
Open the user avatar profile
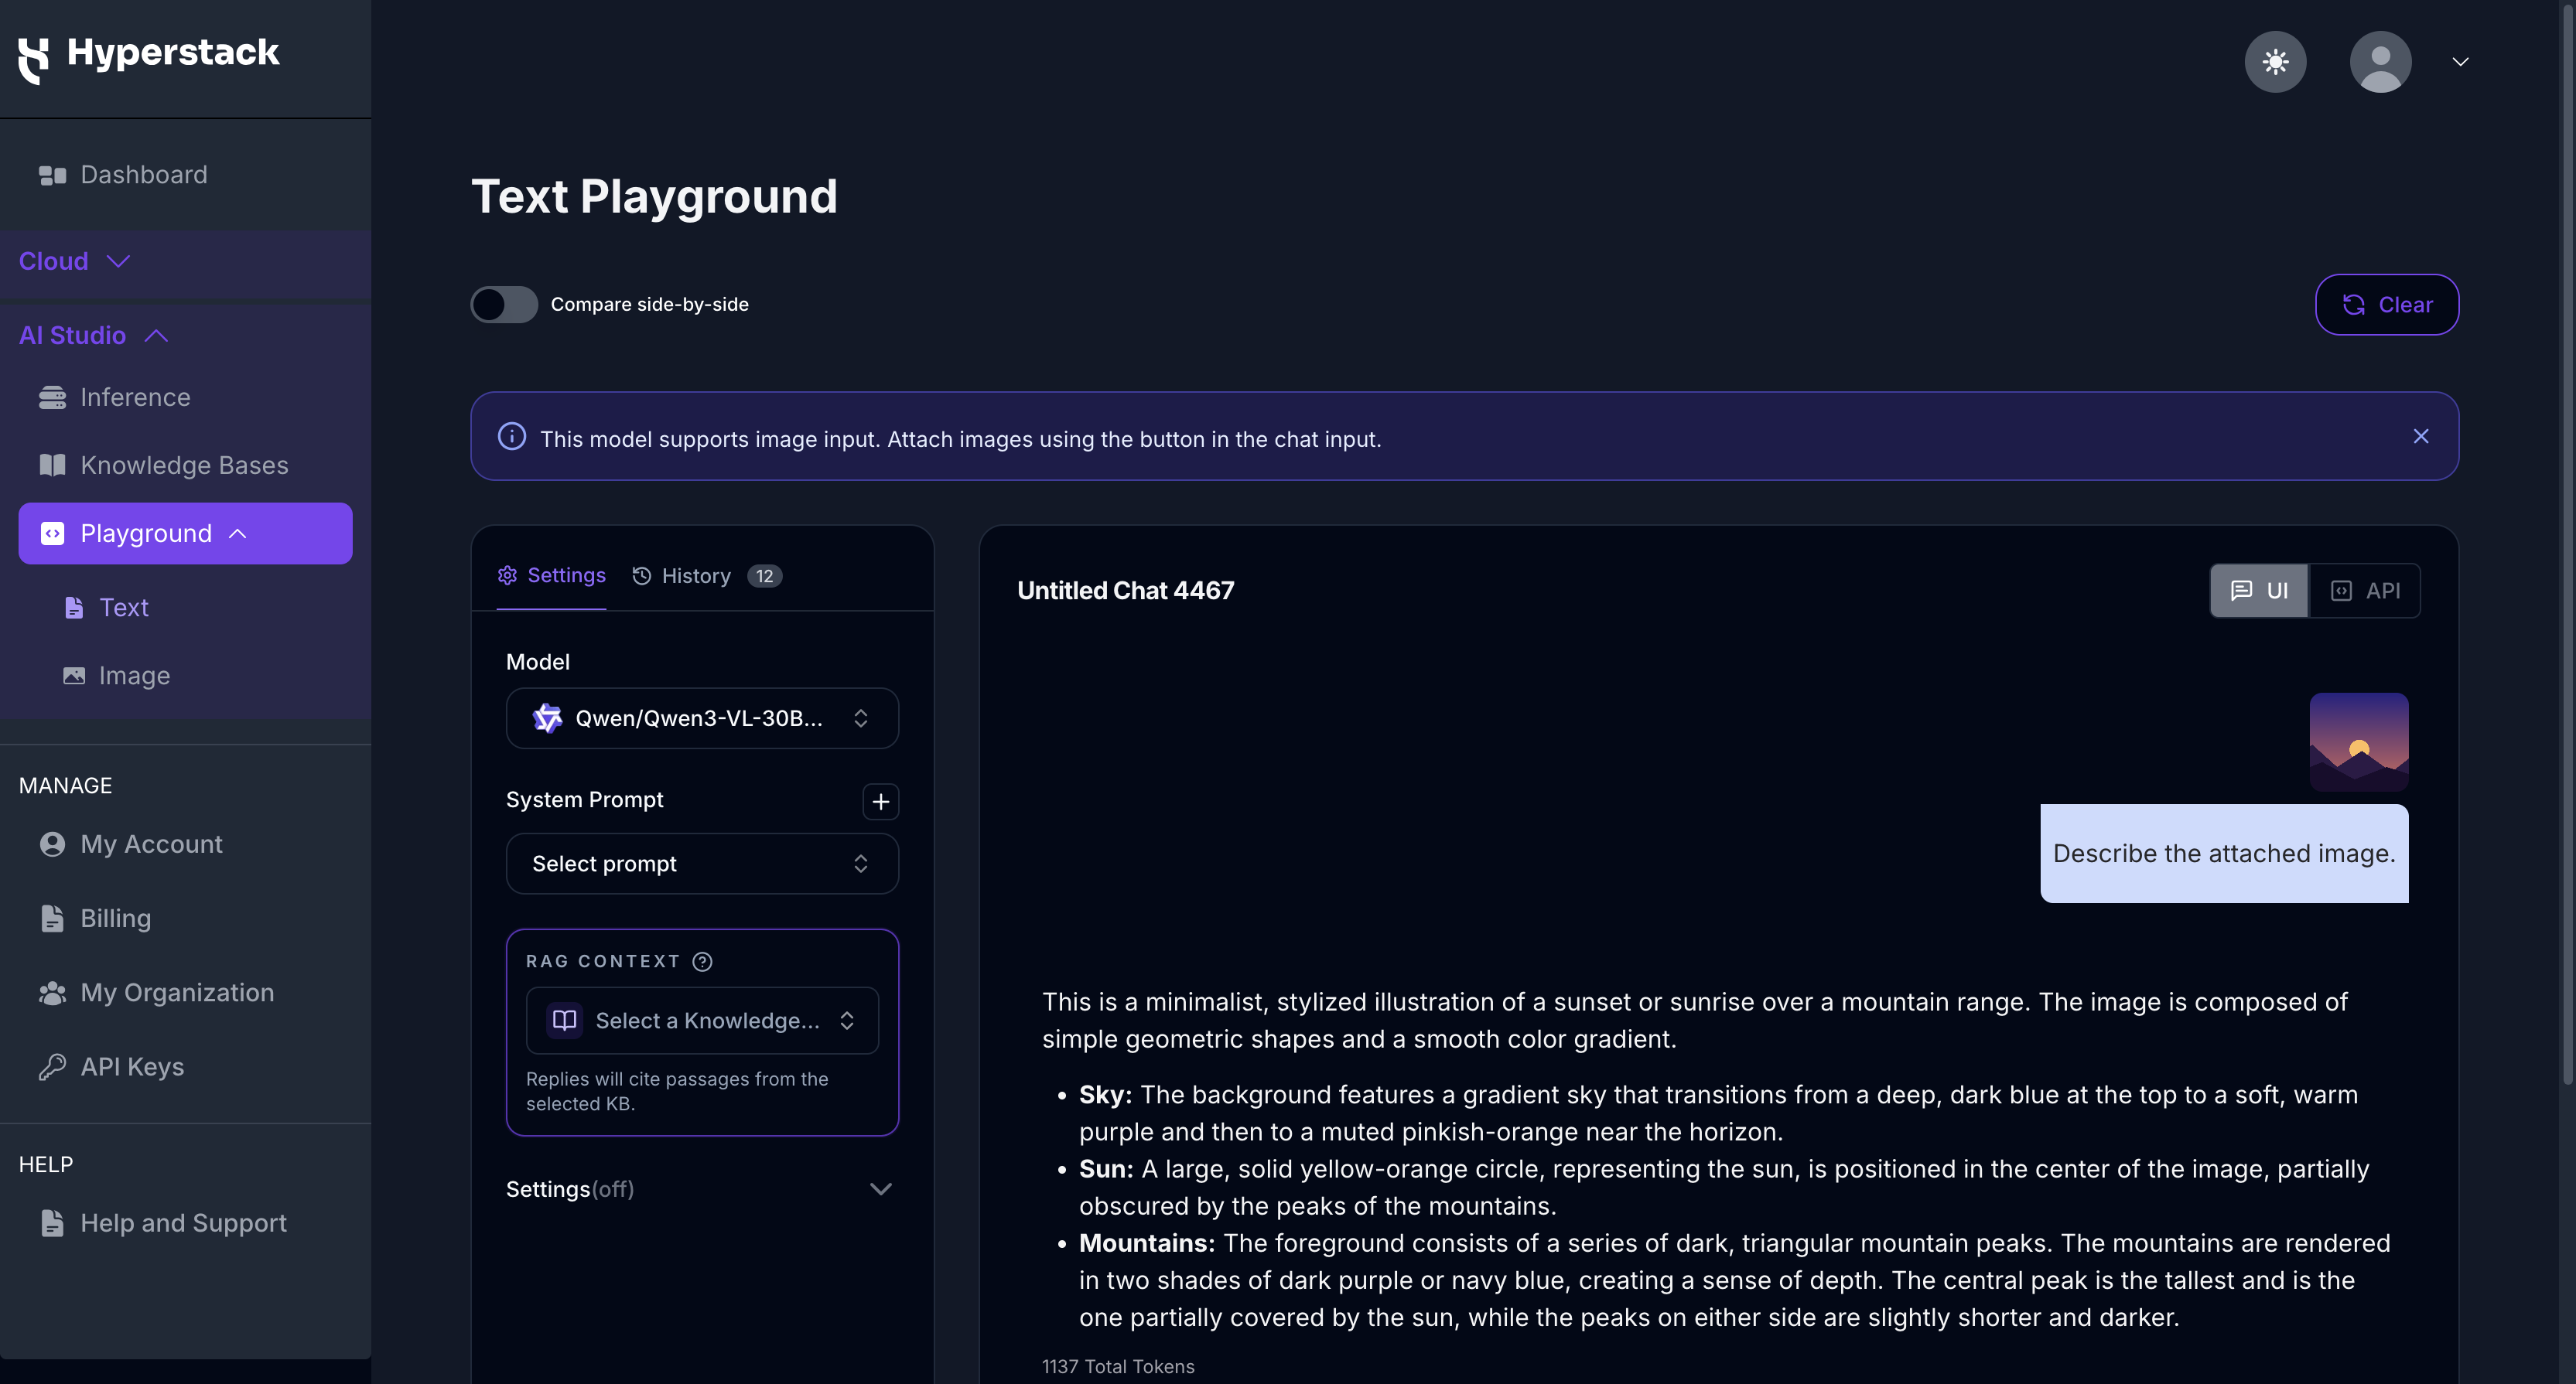pyautogui.click(x=2380, y=62)
